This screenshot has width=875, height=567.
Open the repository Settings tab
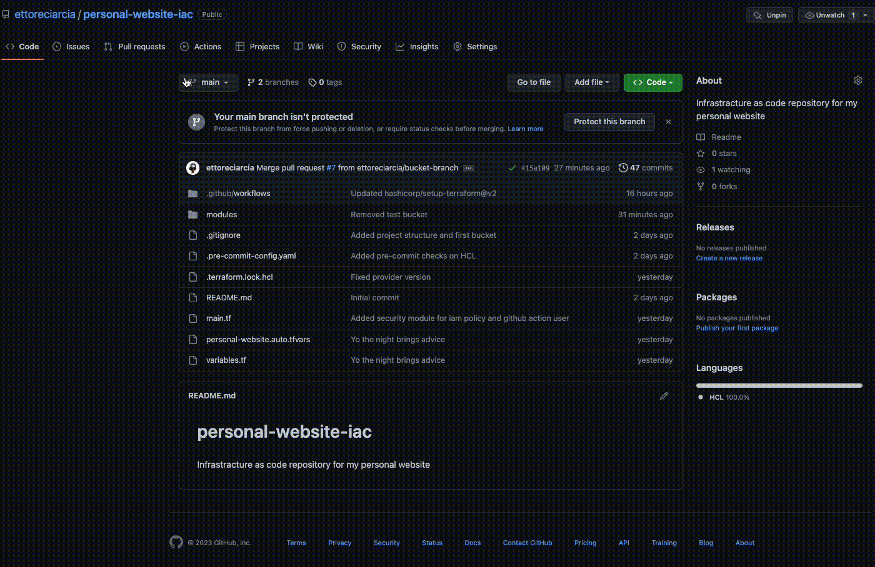coord(475,47)
